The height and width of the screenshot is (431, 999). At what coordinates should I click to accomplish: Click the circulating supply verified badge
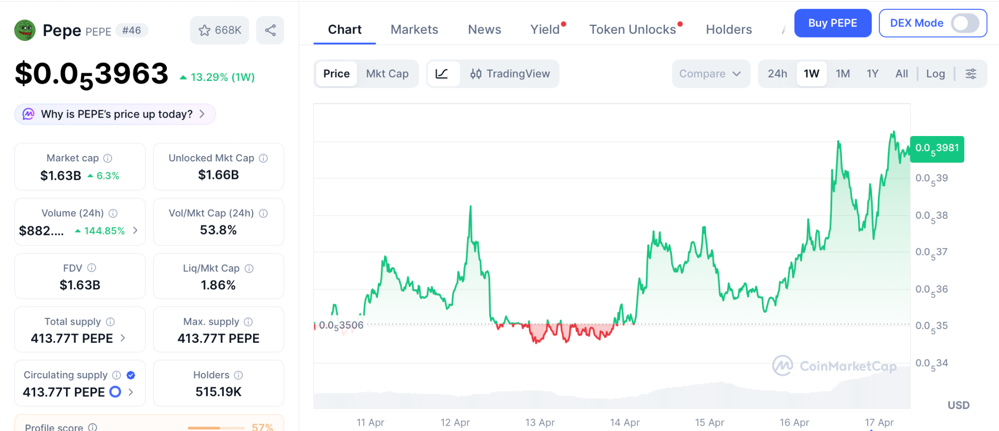tap(131, 375)
